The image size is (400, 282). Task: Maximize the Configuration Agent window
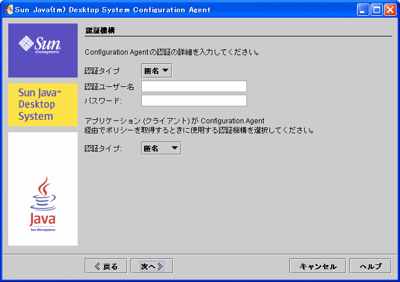click(x=376, y=10)
